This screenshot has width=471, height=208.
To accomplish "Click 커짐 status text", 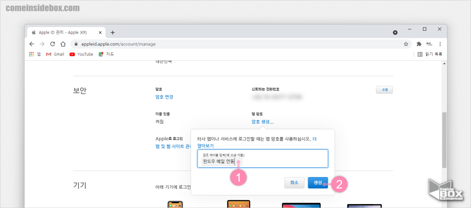I will coord(159,122).
